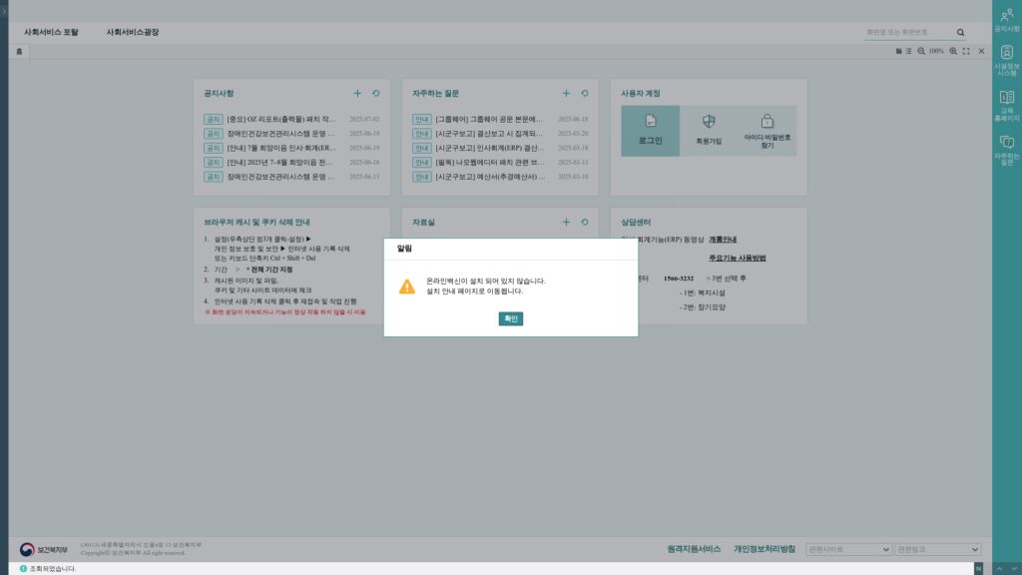Open 공지사항 icon in right sidebar
1022x575 pixels.
click(x=1006, y=20)
